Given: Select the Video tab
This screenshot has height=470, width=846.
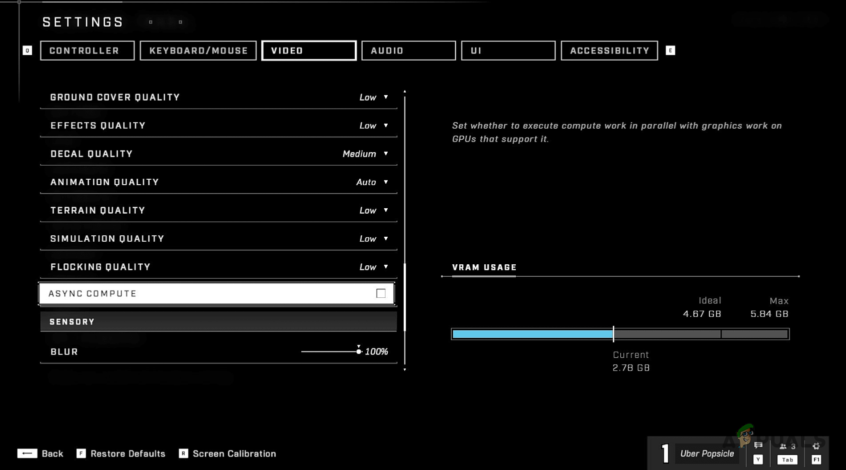Looking at the screenshot, I should click(309, 51).
